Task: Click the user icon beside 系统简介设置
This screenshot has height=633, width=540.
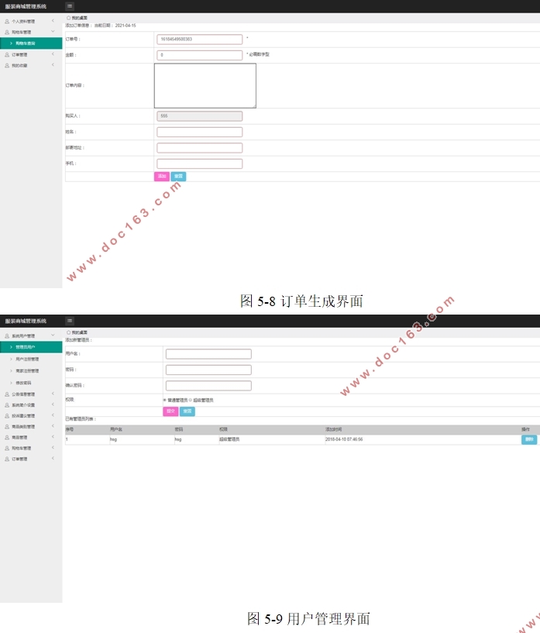Action: (7, 404)
